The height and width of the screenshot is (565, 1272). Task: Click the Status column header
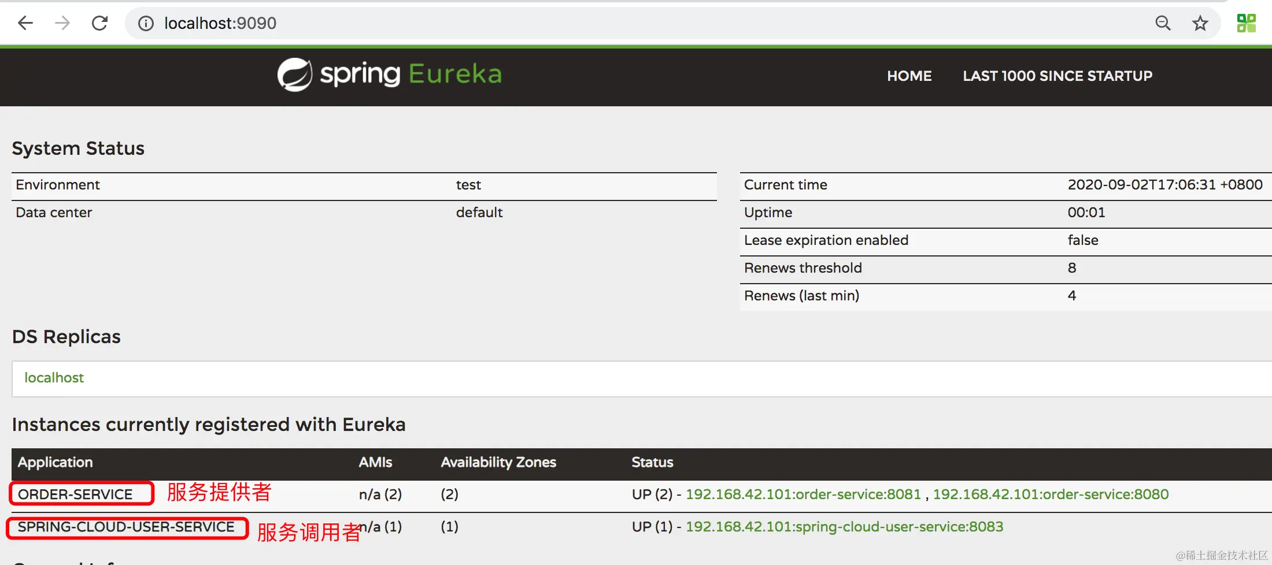click(652, 462)
